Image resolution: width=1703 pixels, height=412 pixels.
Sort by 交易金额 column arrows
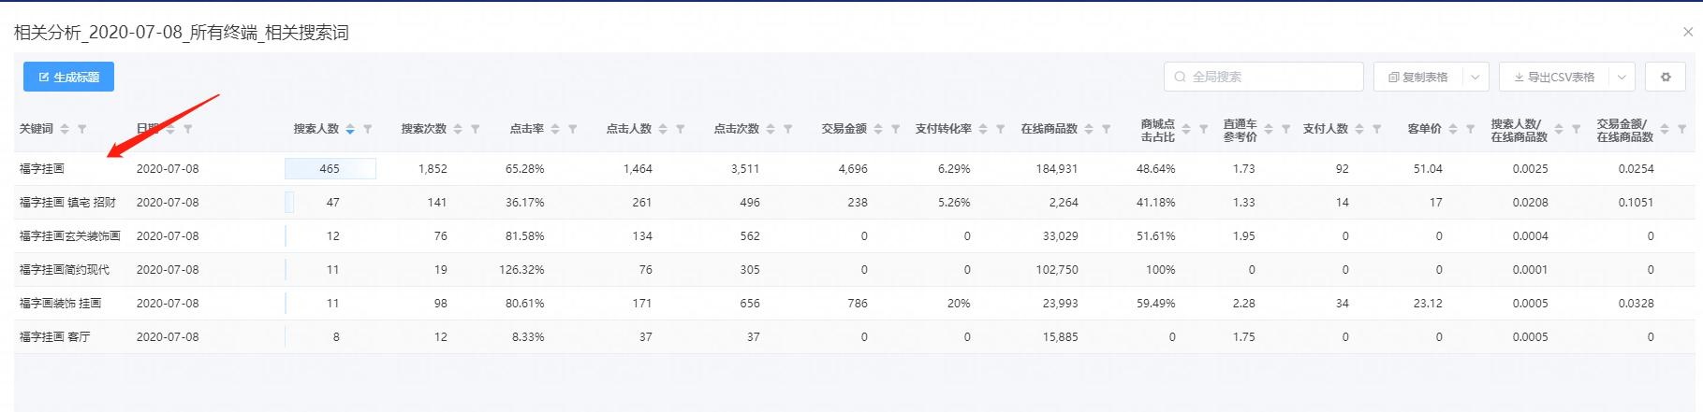[878, 129]
